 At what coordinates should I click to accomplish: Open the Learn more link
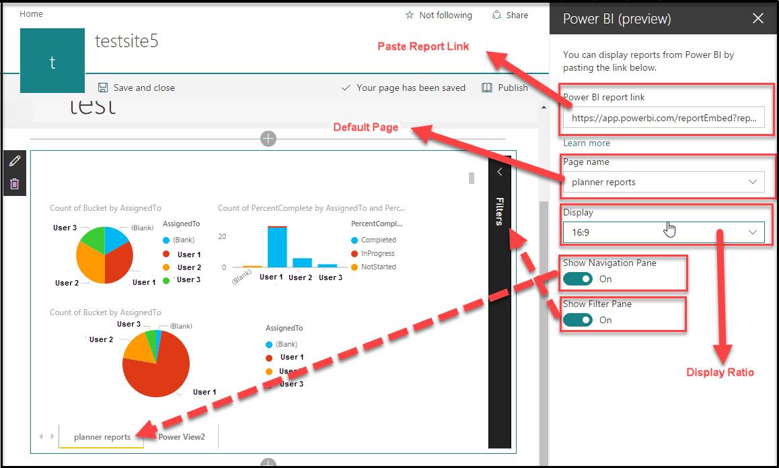point(587,143)
